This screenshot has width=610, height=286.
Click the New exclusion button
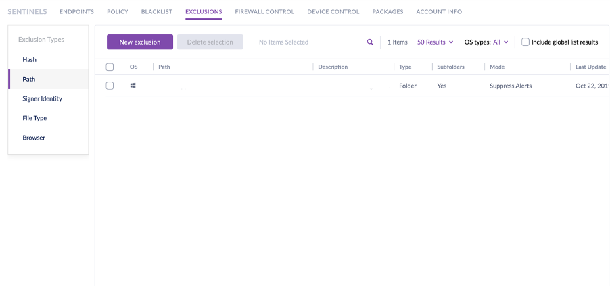(140, 42)
